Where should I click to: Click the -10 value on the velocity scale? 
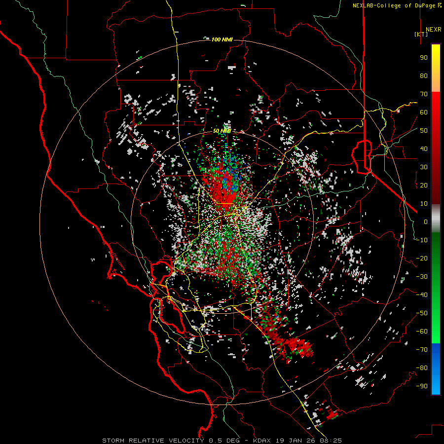422,240
